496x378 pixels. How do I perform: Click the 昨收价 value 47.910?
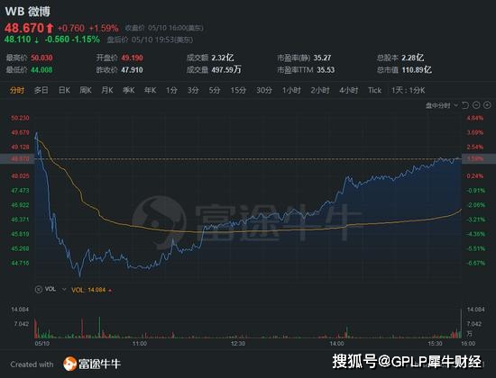[x=133, y=70]
